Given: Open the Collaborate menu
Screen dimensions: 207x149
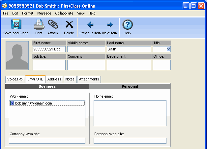Looking at the screenshot, I should [x=64, y=13].
